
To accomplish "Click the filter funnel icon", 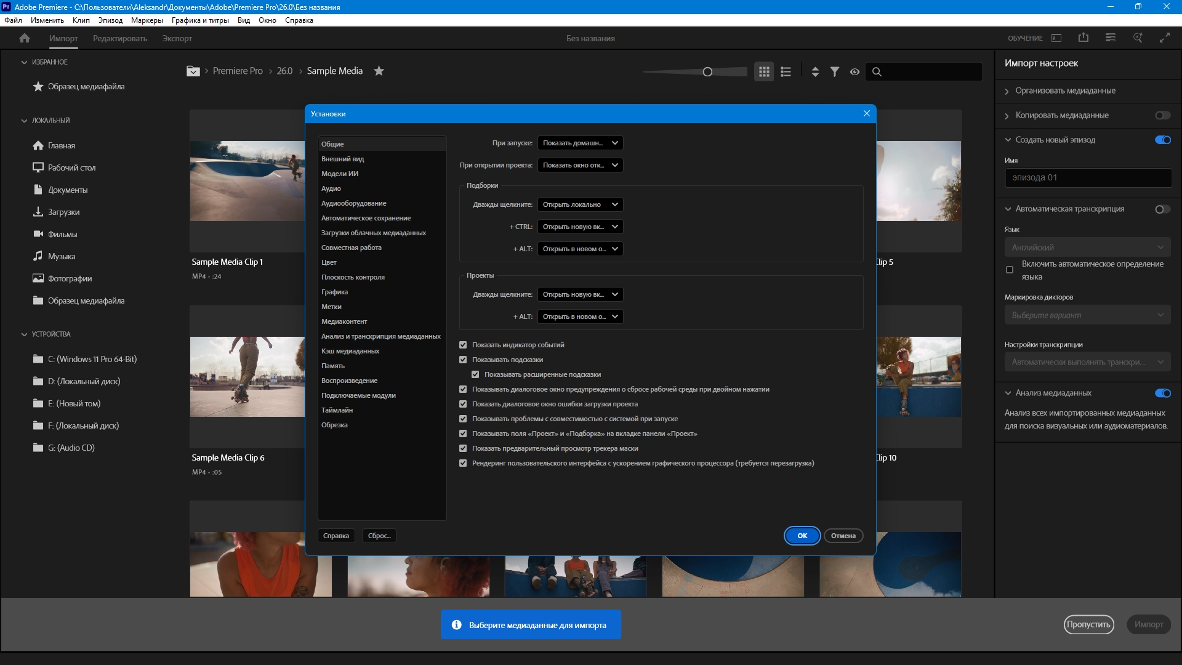I will click(x=835, y=71).
